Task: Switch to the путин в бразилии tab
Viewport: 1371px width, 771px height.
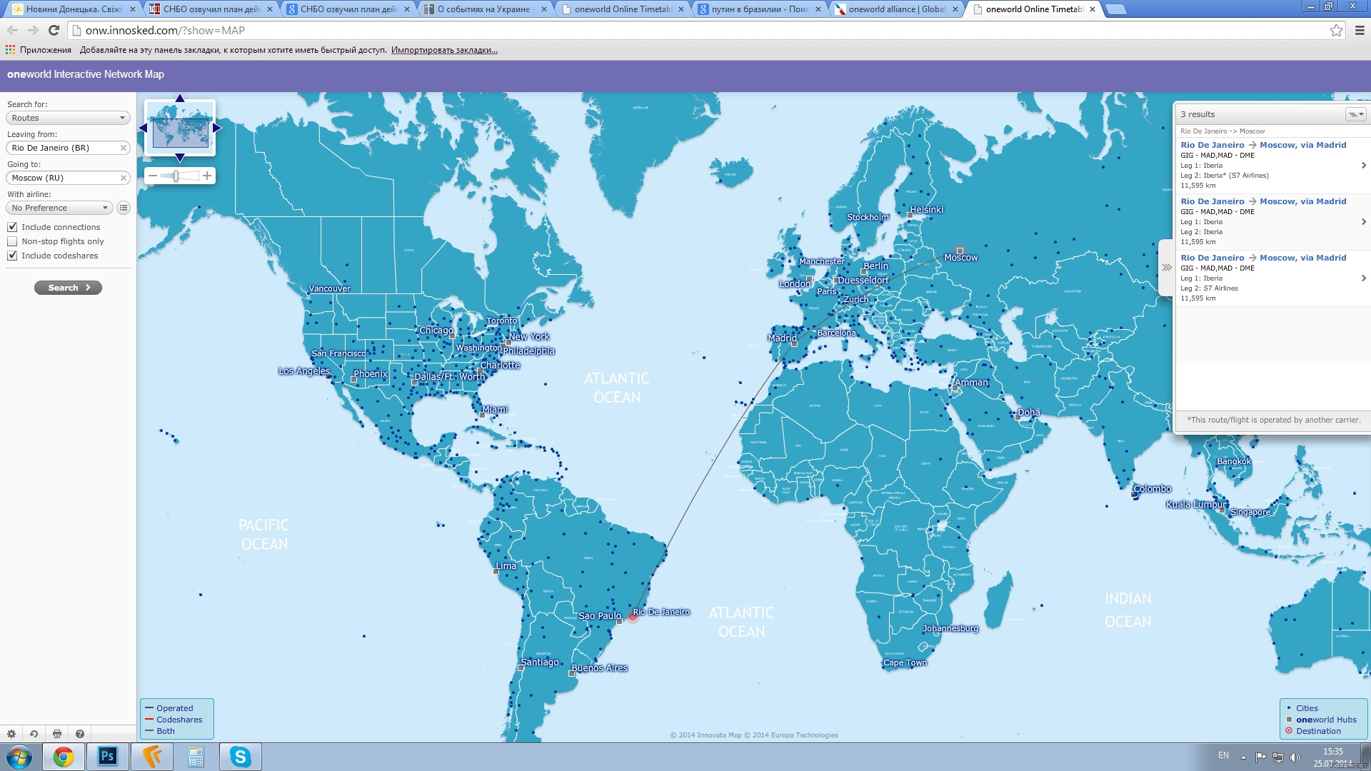Action: 759,9
